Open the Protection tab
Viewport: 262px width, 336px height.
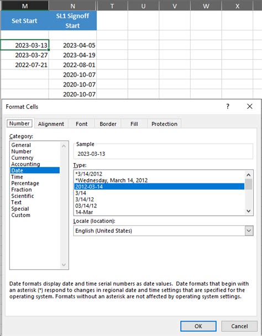click(164, 124)
